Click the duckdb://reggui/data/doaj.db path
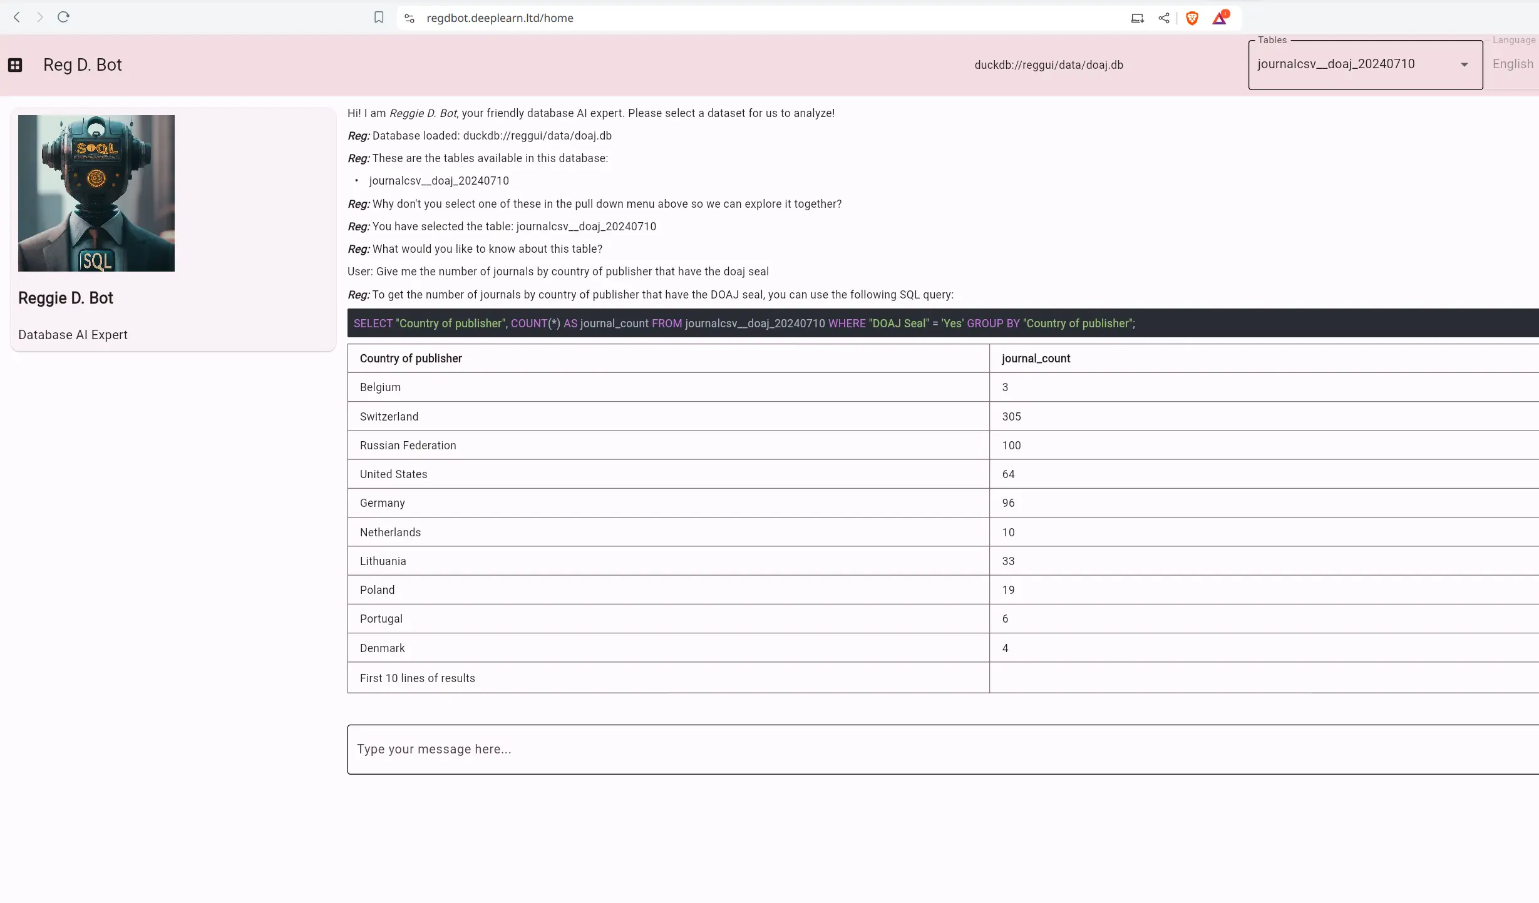 1049,64
